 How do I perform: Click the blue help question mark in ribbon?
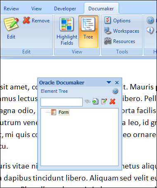click(150, 20)
